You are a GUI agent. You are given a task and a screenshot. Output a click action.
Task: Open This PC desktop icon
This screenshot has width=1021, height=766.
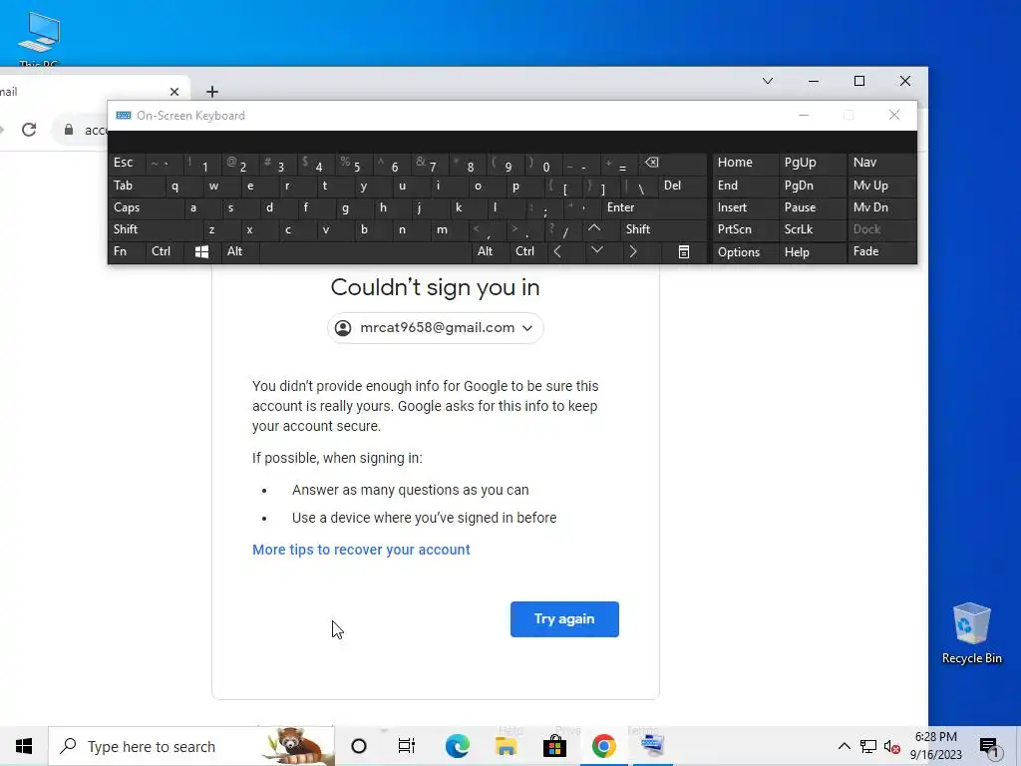coord(39,38)
